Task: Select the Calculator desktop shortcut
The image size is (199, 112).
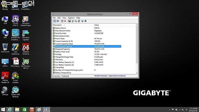Action: (15, 6)
